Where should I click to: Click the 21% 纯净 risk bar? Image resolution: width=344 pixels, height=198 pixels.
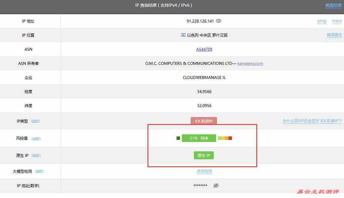coord(199,138)
